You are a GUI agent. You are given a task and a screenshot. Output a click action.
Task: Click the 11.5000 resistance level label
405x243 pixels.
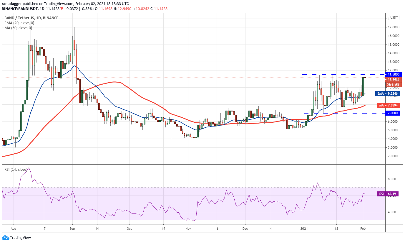coord(393,74)
